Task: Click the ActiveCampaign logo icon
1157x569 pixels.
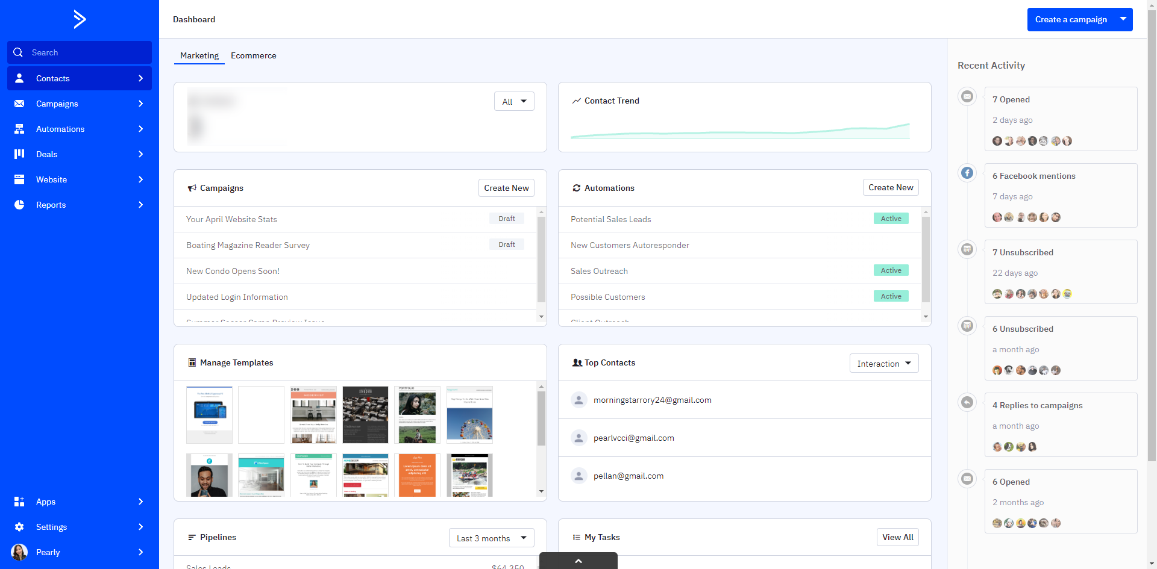Action: (80, 19)
